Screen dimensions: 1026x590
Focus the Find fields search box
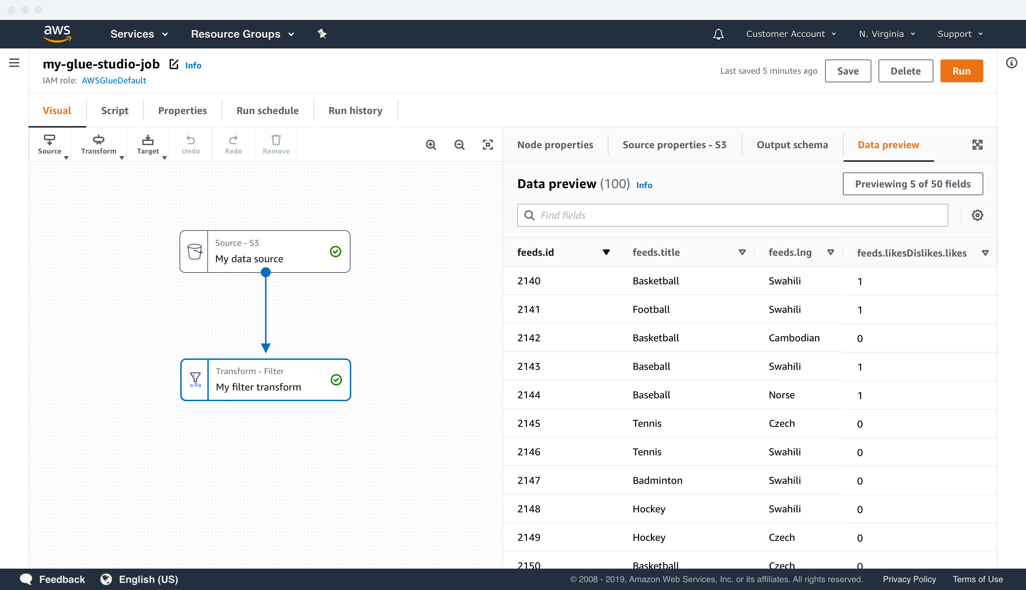(x=732, y=215)
